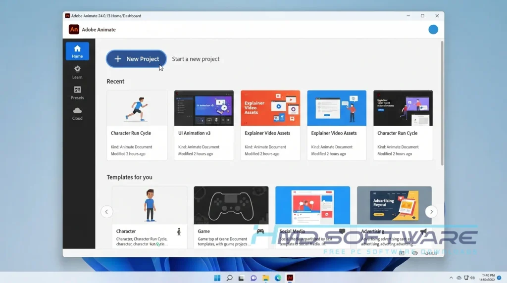Click the megaphone icon on Advertising card

tap(423, 232)
